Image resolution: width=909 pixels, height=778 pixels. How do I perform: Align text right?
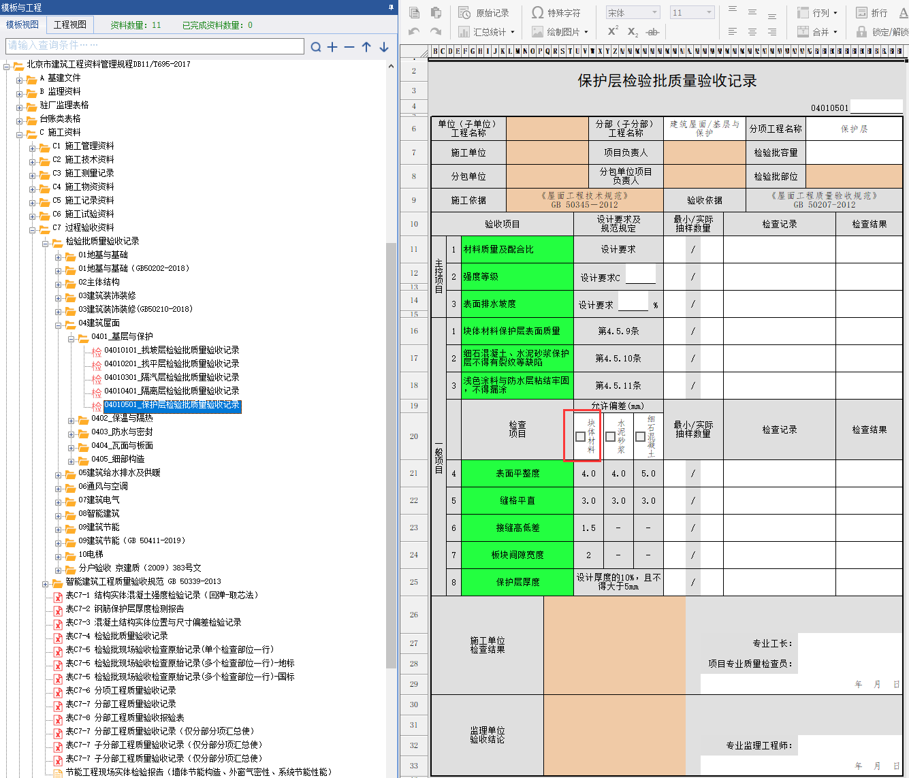click(772, 32)
